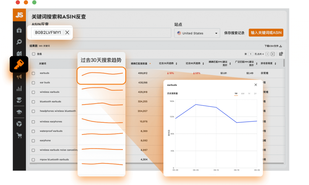Check the ear buds keyword row

click(33, 83)
